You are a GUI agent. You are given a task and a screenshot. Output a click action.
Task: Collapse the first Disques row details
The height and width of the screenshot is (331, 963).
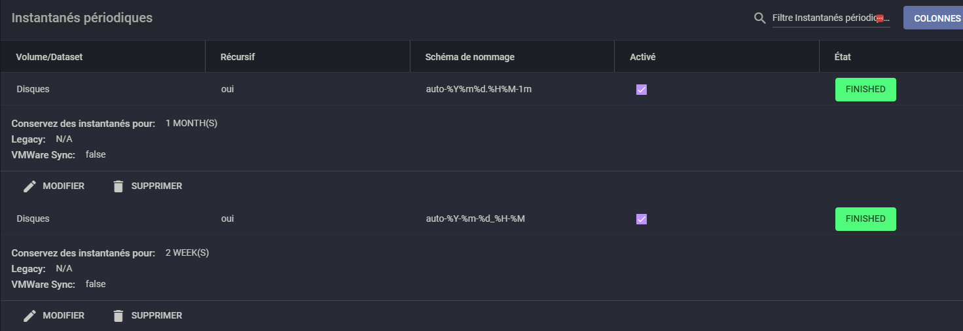point(33,90)
